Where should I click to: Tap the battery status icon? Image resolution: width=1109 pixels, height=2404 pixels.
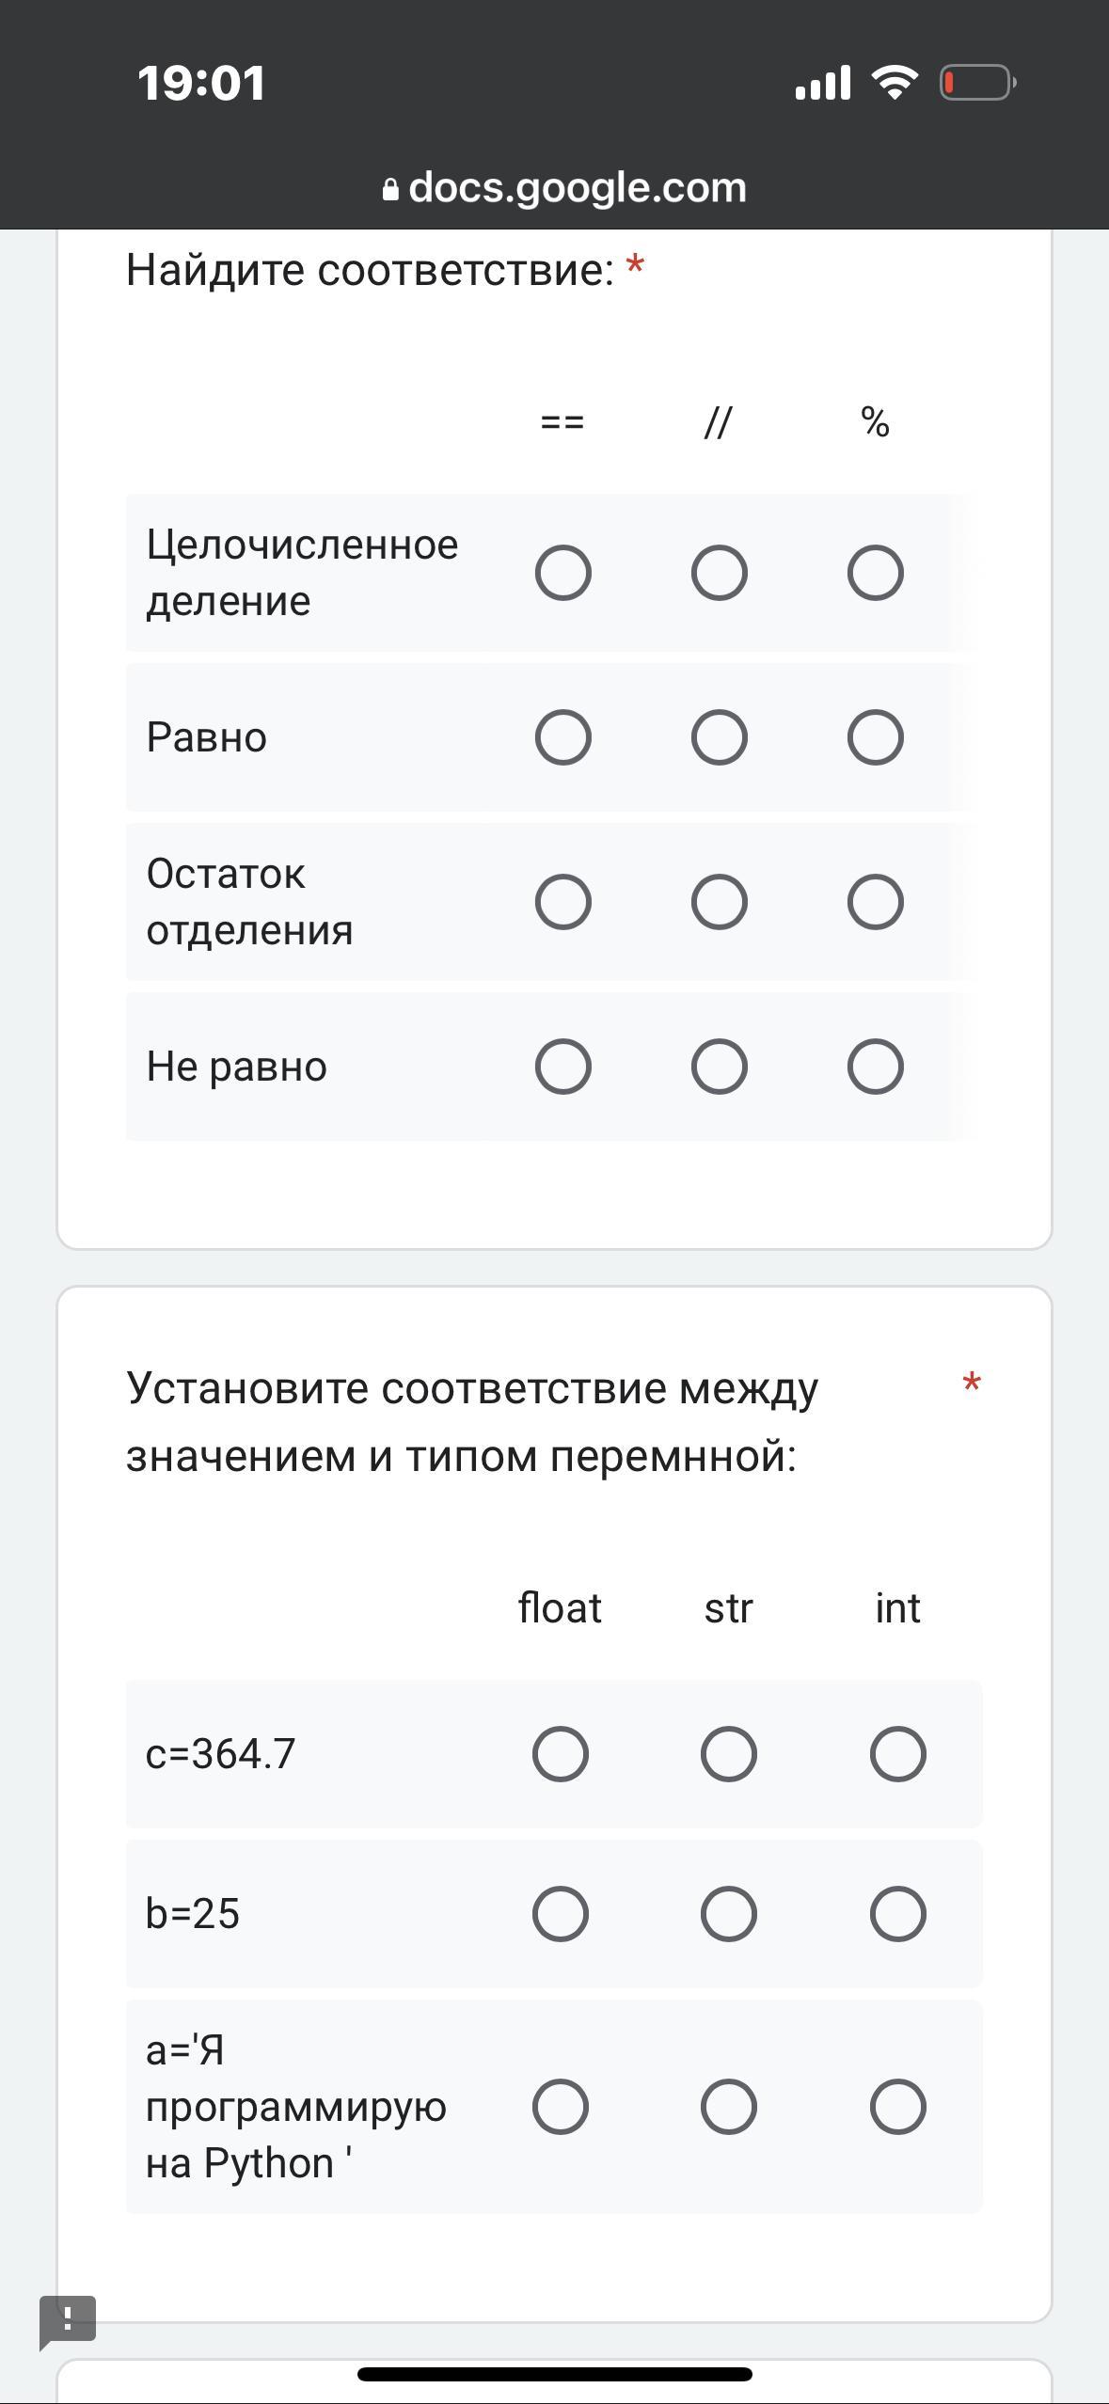(977, 83)
